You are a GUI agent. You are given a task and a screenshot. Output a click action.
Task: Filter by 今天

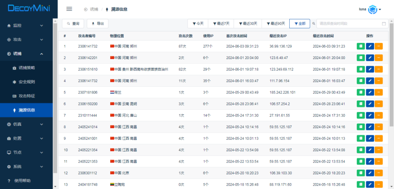[198, 24]
